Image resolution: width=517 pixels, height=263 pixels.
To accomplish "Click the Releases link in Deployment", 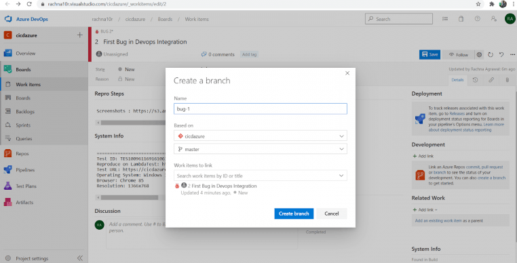I will 457,113.
